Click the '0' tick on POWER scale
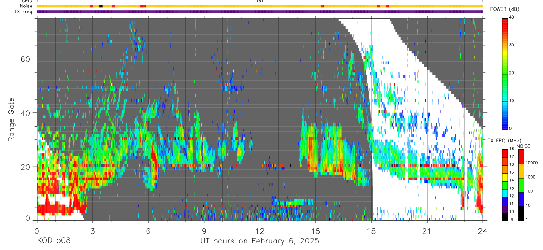543x250 pixels. 510,128
